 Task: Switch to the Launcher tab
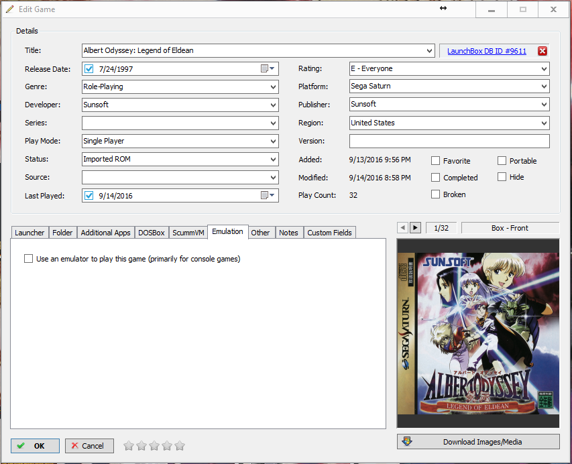pos(30,233)
